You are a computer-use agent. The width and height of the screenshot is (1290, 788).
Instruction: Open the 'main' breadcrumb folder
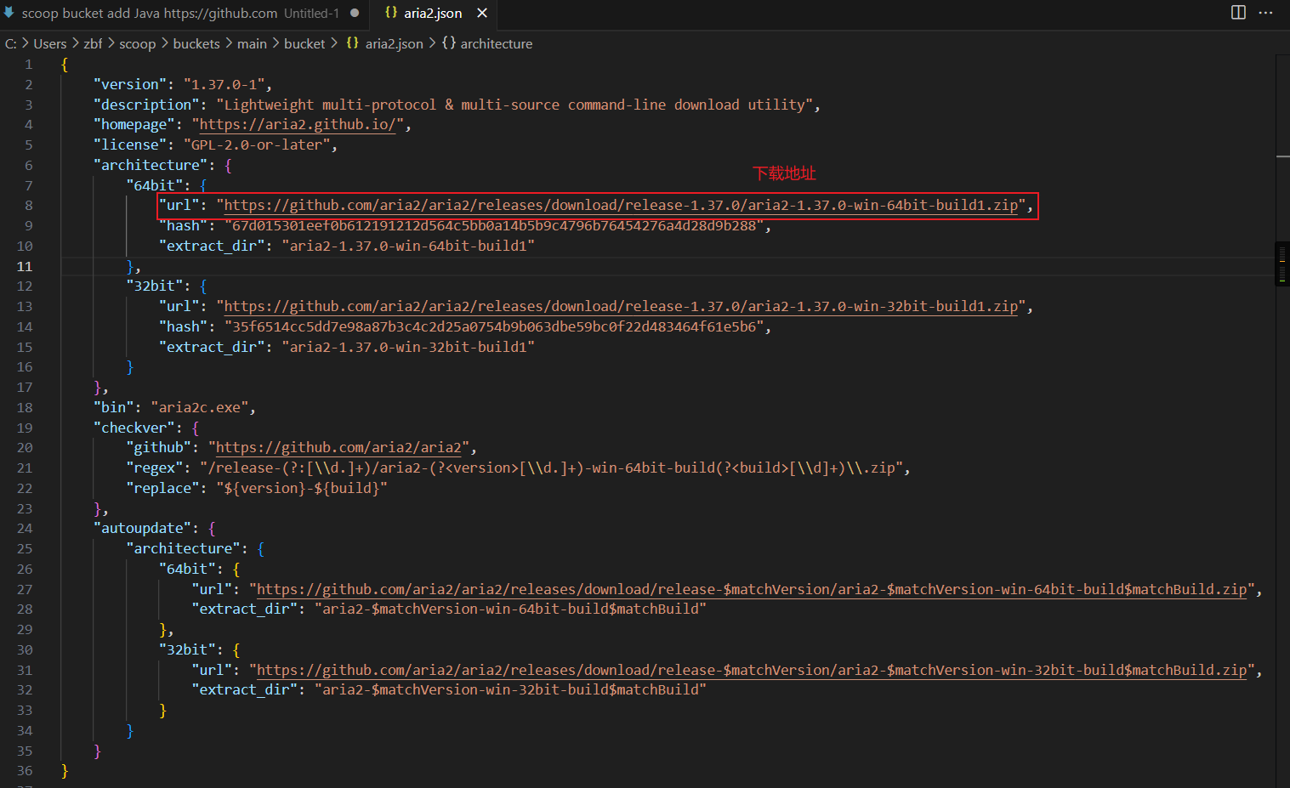point(252,43)
